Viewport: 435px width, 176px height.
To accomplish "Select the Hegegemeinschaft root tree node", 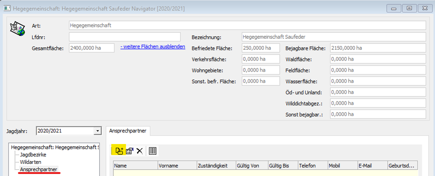I will pos(54,147).
